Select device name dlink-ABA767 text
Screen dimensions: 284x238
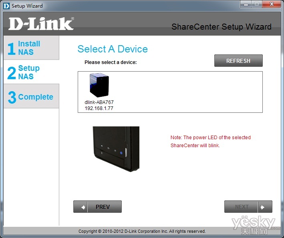(99, 102)
